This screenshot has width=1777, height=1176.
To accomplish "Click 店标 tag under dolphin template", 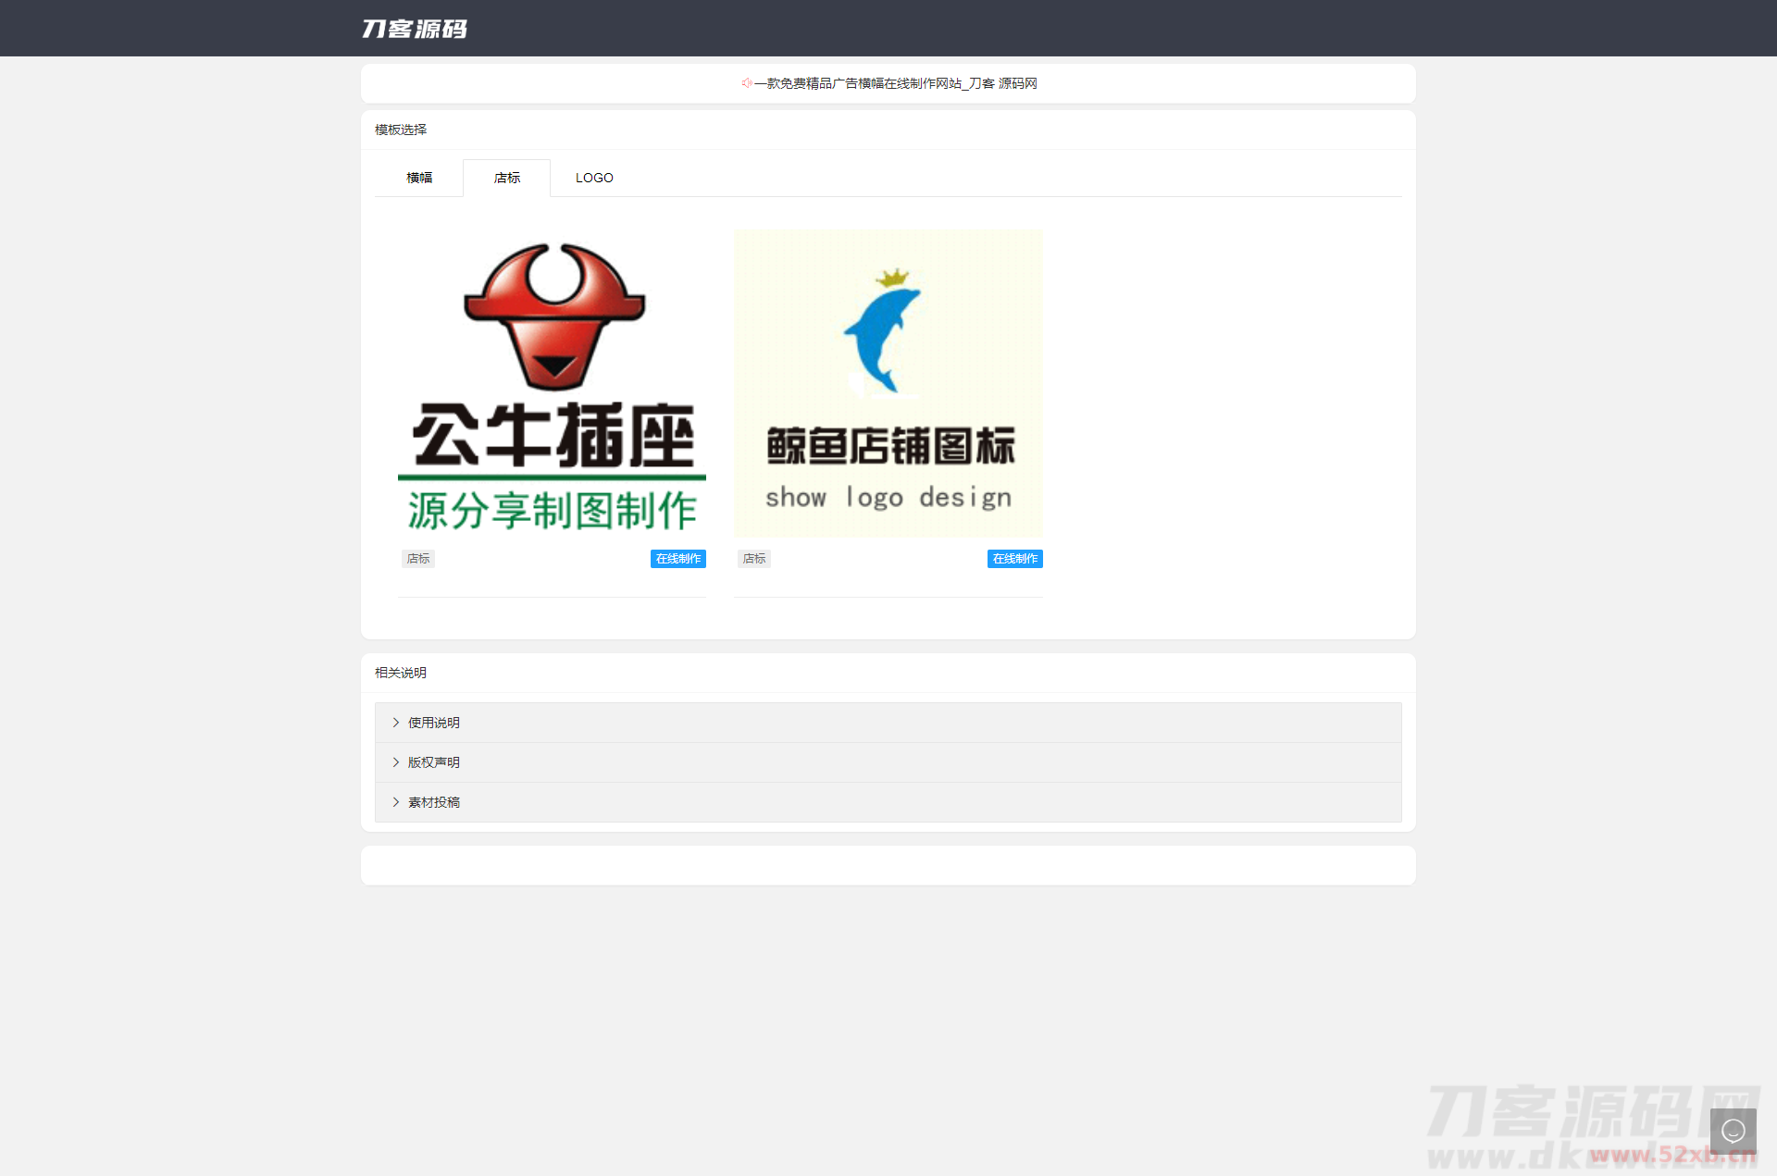I will tap(754, 559).
